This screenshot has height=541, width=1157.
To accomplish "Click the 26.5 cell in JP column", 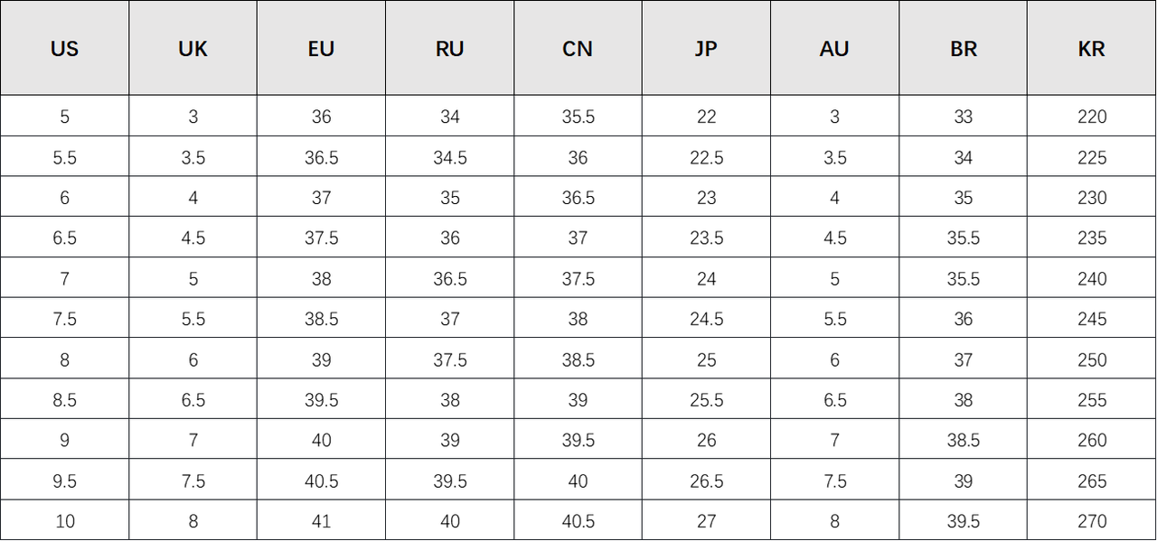I will tap(706, 481).
